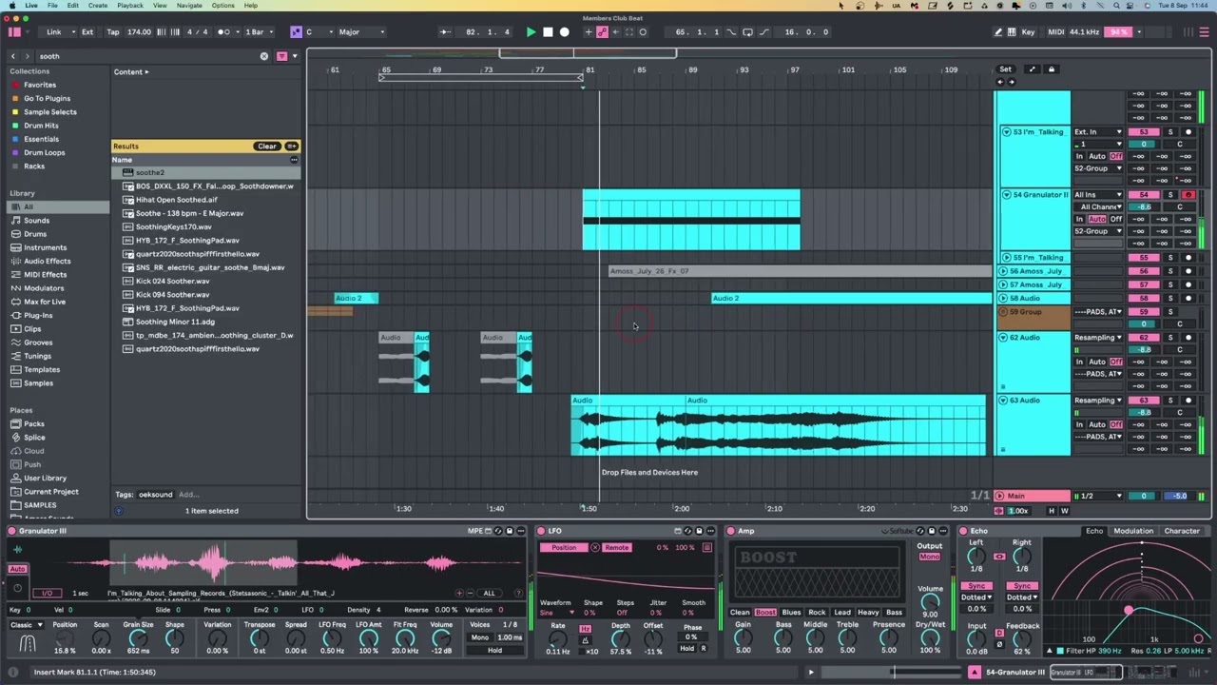Image resolution: width=1217 pixels, height=685 pixels.
Task: Open the Playback menu
Action: (x=130, y=6)
